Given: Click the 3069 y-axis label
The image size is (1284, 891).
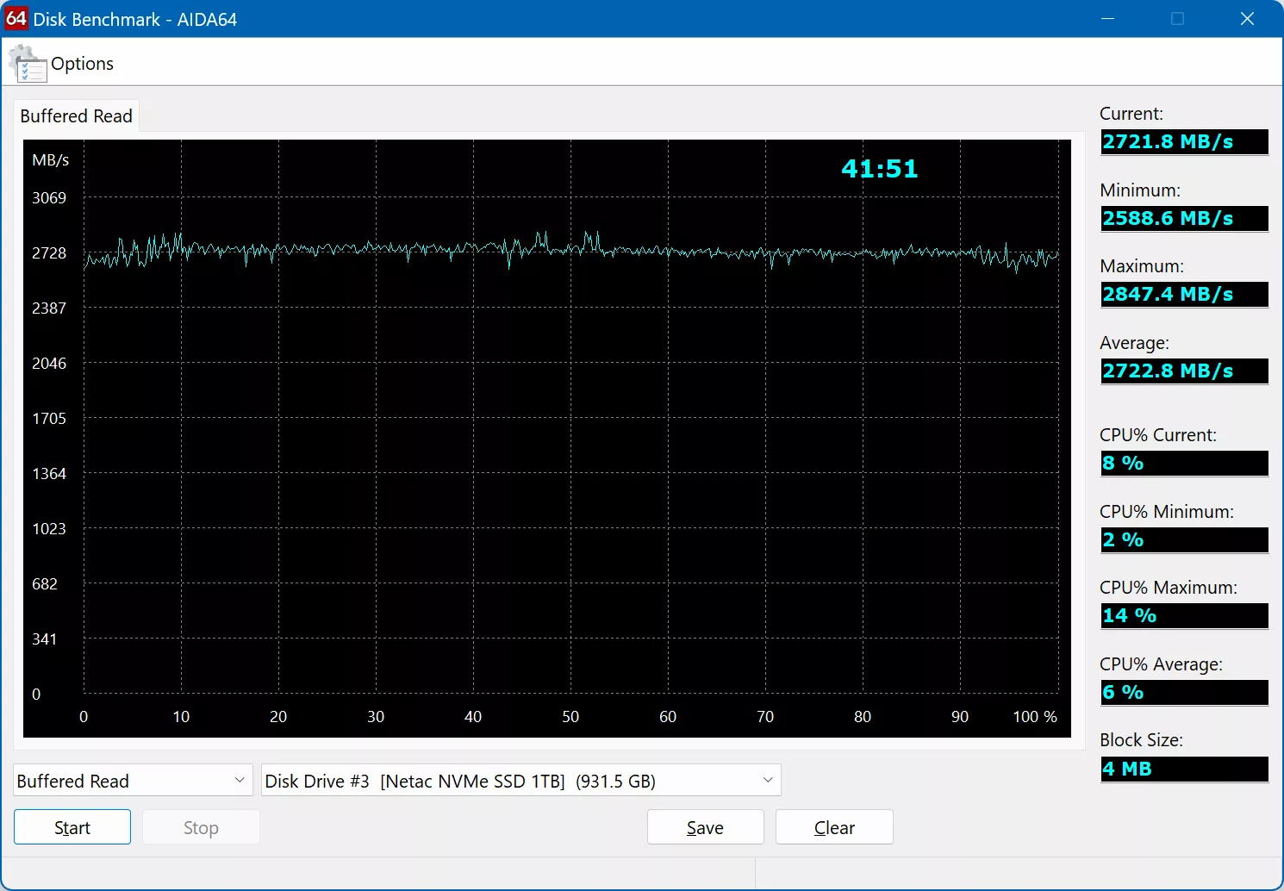Looking at the screenshot, I should click(49, 197).
